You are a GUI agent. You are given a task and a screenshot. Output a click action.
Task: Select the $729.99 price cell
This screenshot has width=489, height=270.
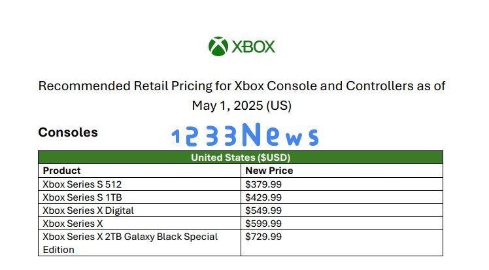[342, 243]
